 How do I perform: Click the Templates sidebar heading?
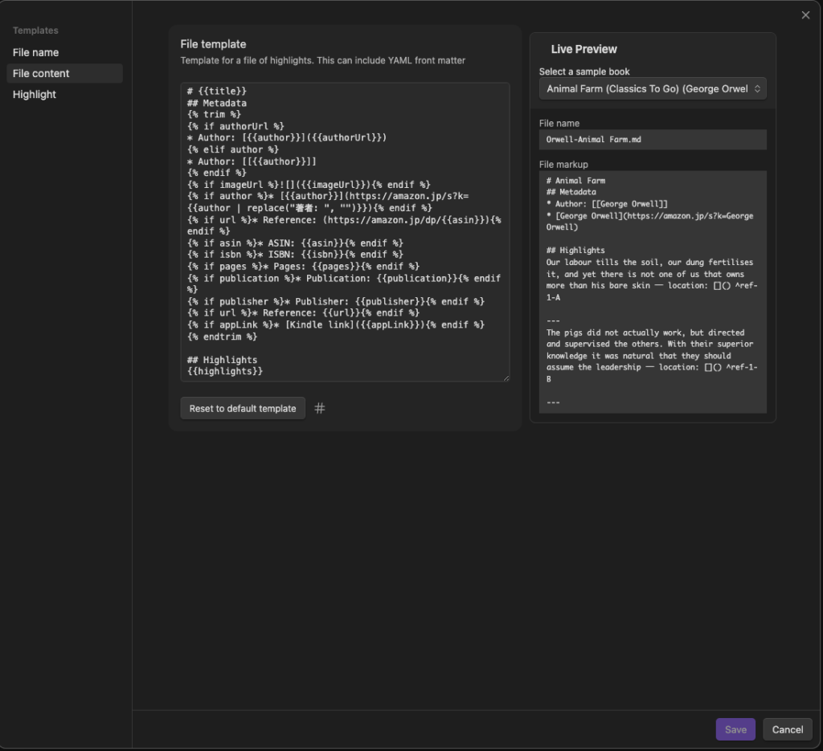35,31
